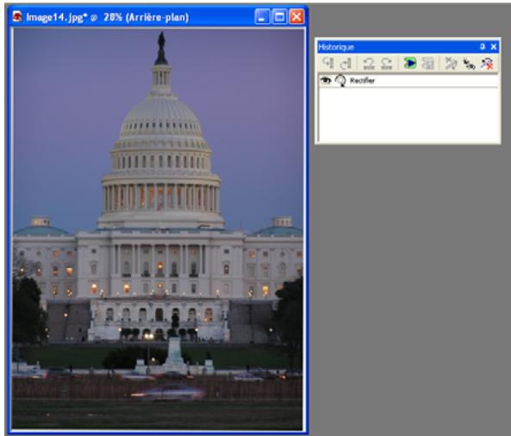Click the first undo arrow icon in the Historique toolbar
The width and height of the screenshot is (511, 436).
point(328,63)
